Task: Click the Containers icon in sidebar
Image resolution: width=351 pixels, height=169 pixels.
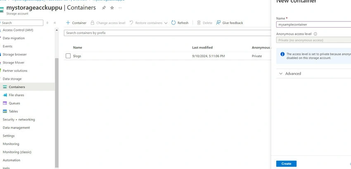Action: click(x=5, y=87)
